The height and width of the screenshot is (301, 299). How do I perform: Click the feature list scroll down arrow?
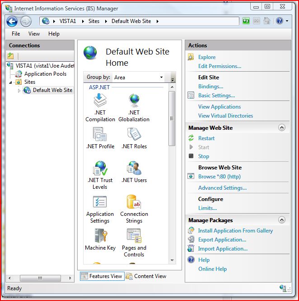pyautogui.click(x=172, y=260)
